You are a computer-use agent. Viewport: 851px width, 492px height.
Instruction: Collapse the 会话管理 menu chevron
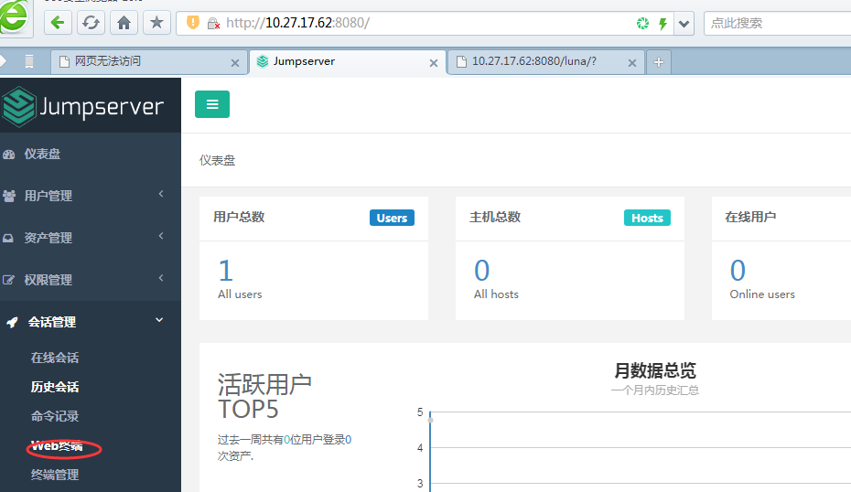tap(159, 320)
